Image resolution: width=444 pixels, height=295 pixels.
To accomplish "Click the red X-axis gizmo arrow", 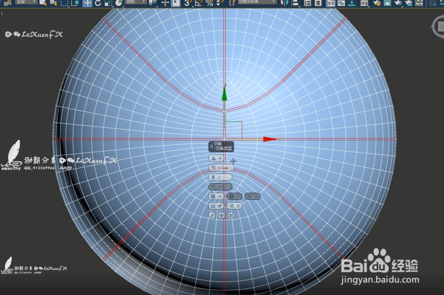I will point(270,139).
